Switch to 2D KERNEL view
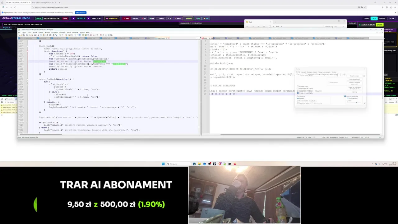This screenshot has width=398, height=224. point(382,18)
